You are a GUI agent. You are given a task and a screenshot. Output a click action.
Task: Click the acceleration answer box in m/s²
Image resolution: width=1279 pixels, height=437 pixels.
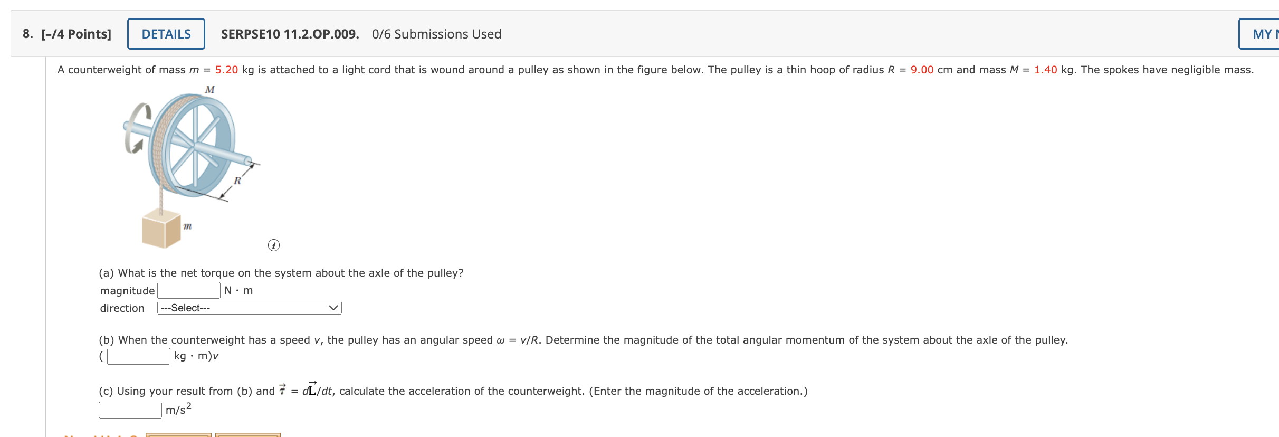coord(129,409)
